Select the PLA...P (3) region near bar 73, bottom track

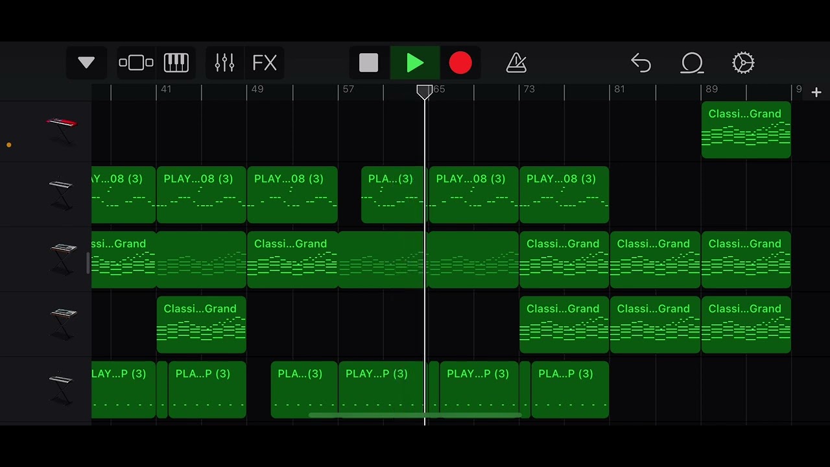pyautogui.click(x=570, y=389)
